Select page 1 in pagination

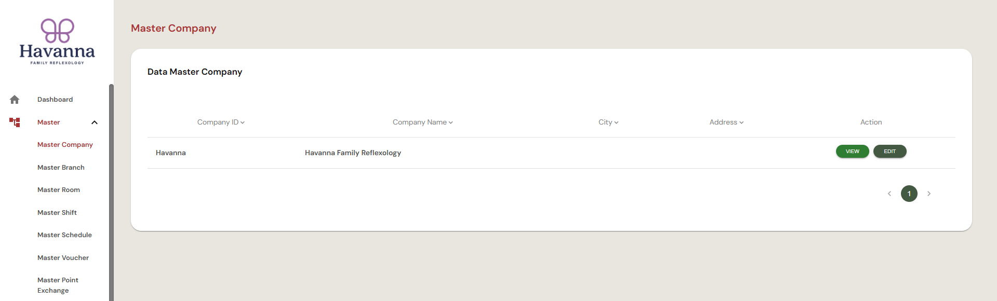pos(909,194)
